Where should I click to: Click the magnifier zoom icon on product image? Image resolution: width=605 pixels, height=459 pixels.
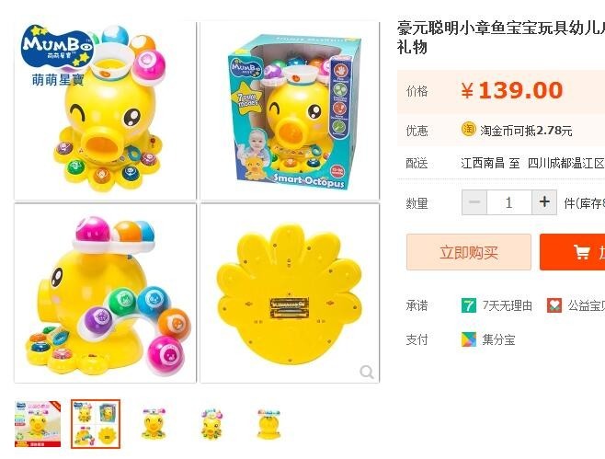click(x=367, y=373)
